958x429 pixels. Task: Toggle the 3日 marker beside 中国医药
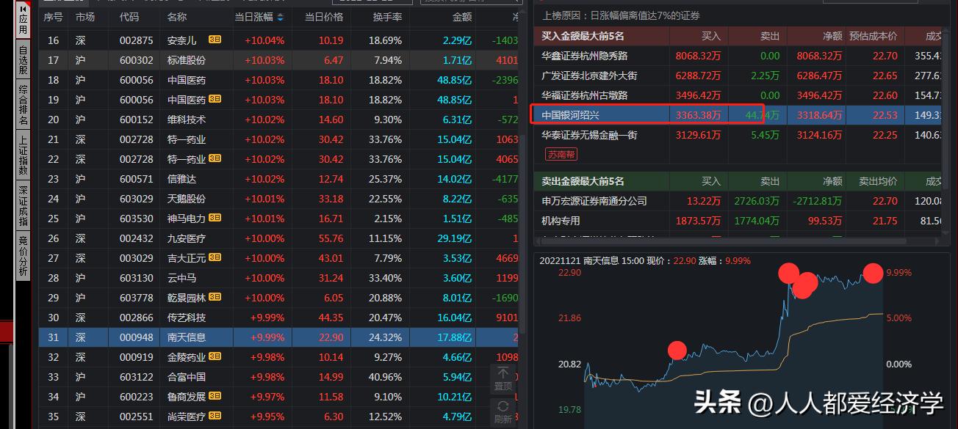coord(214,99)
